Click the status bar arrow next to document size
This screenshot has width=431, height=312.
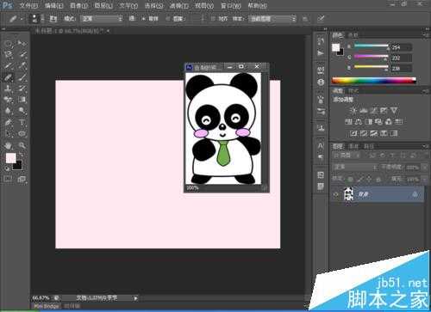click(x=136, y=298)
